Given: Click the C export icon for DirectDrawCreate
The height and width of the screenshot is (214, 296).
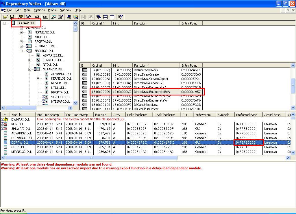Looking at the screenshot, I should (84, 74).
